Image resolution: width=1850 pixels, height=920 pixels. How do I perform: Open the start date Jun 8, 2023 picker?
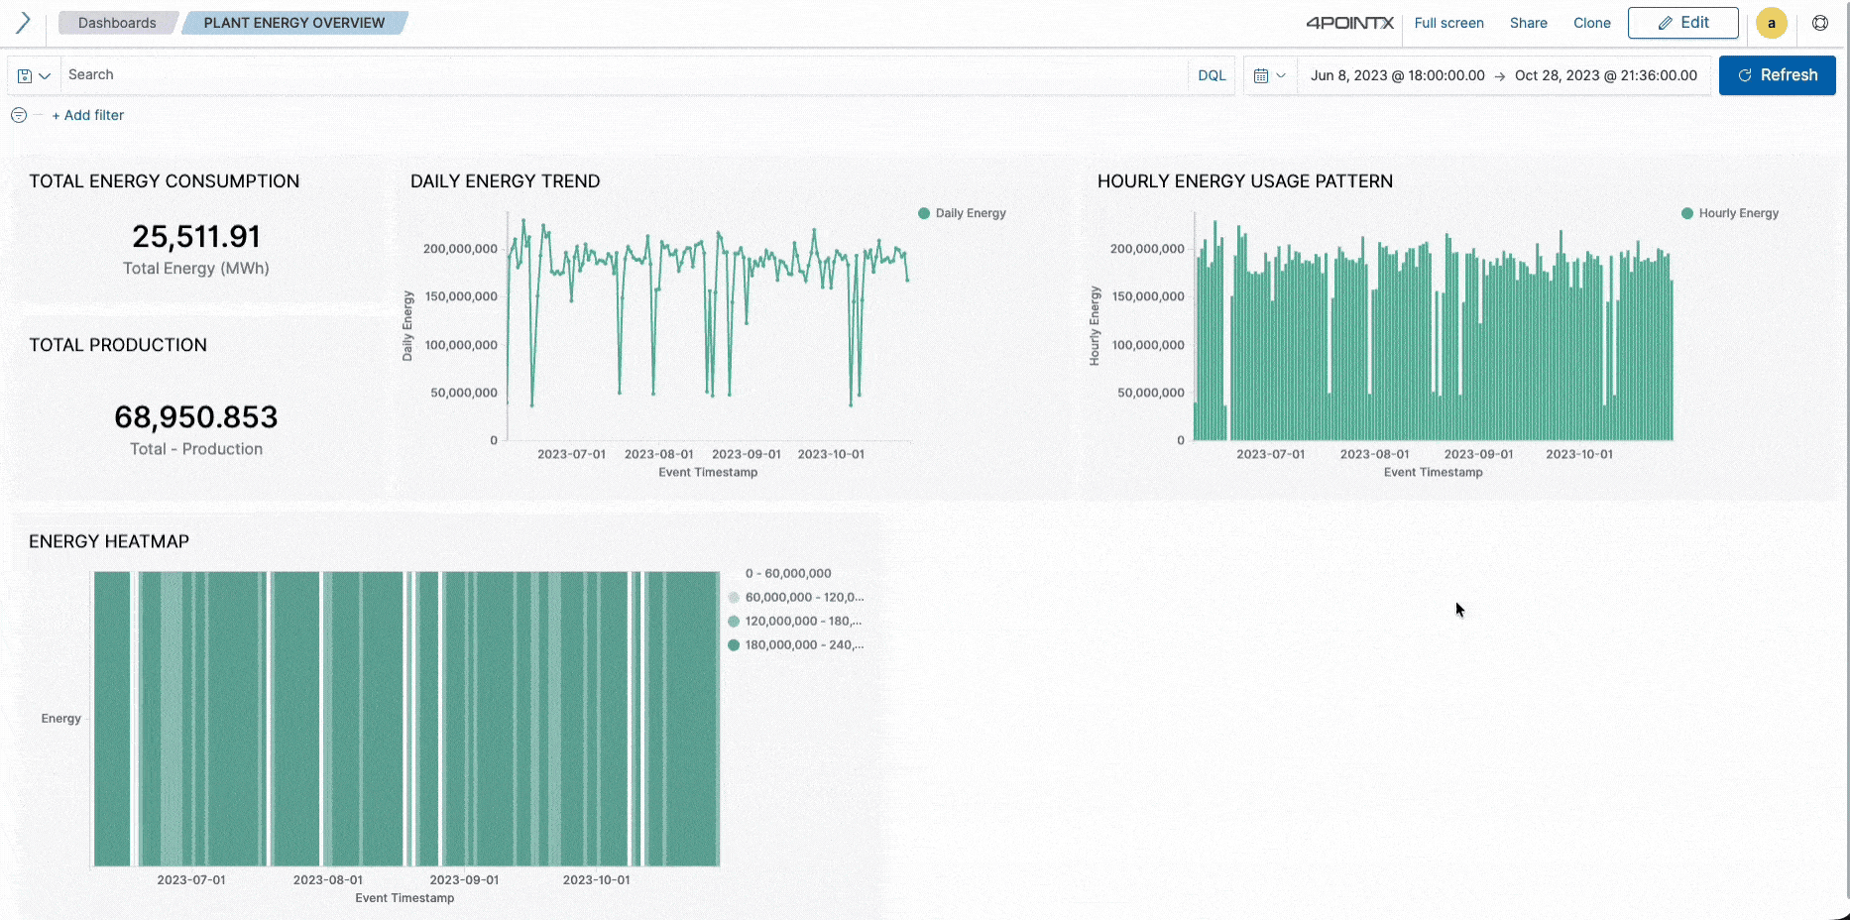(1397, 74)
